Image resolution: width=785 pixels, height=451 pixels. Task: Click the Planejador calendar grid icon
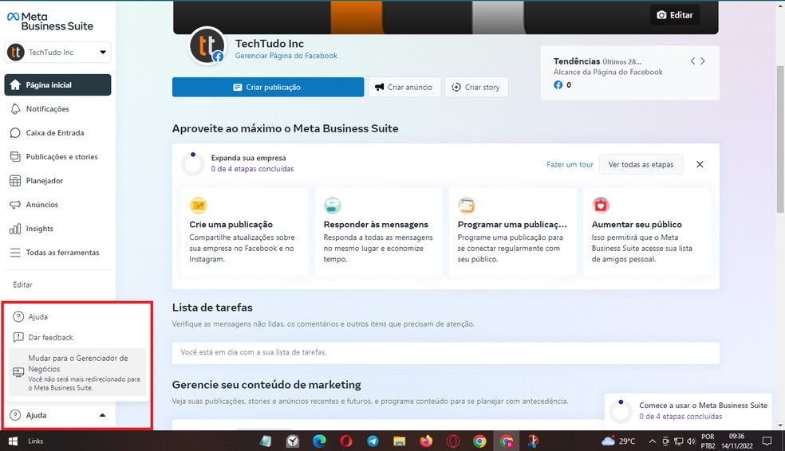click(x=15, y=181)
